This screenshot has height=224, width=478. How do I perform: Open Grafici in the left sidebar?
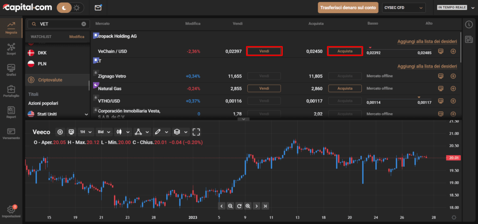click(11, 70)
